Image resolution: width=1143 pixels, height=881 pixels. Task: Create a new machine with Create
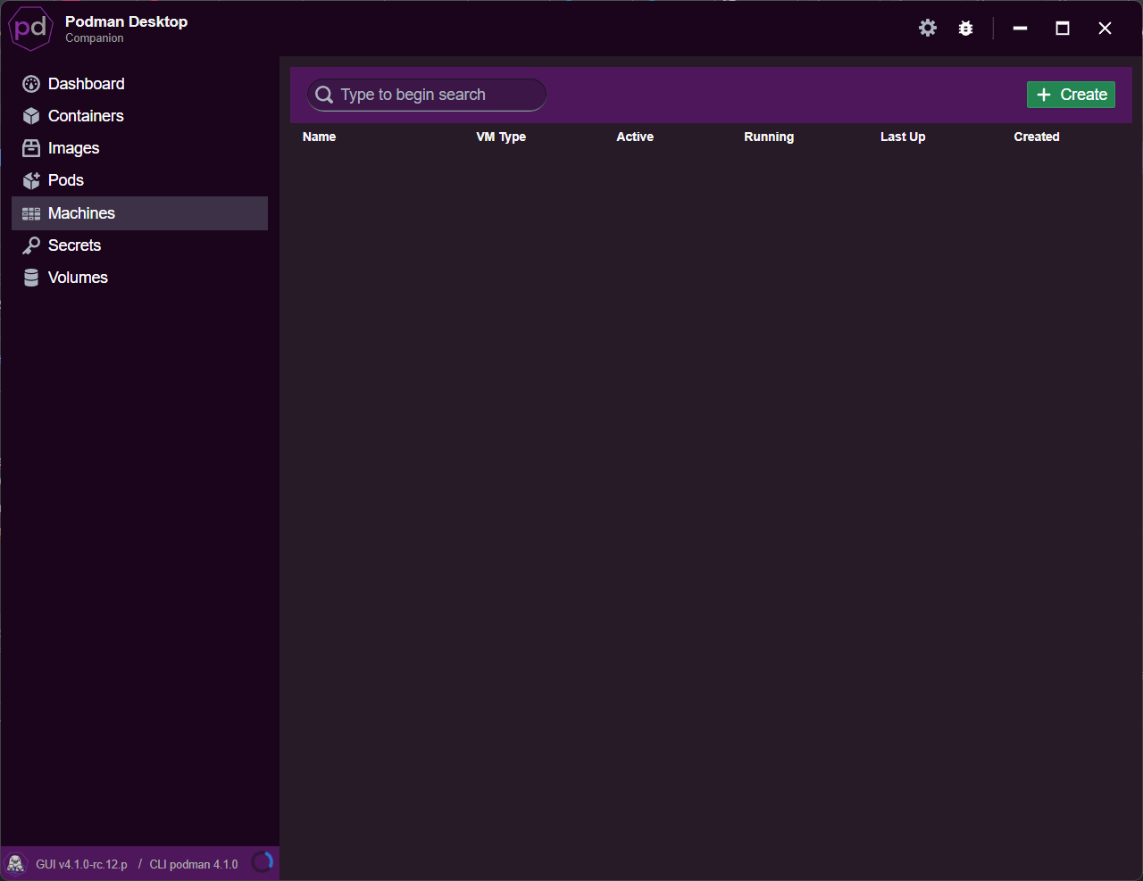tap(1071, 95)
